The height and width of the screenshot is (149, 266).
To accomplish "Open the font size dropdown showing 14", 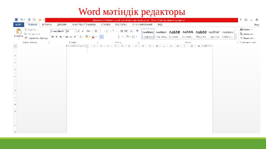I will click(x=75, y=31).
